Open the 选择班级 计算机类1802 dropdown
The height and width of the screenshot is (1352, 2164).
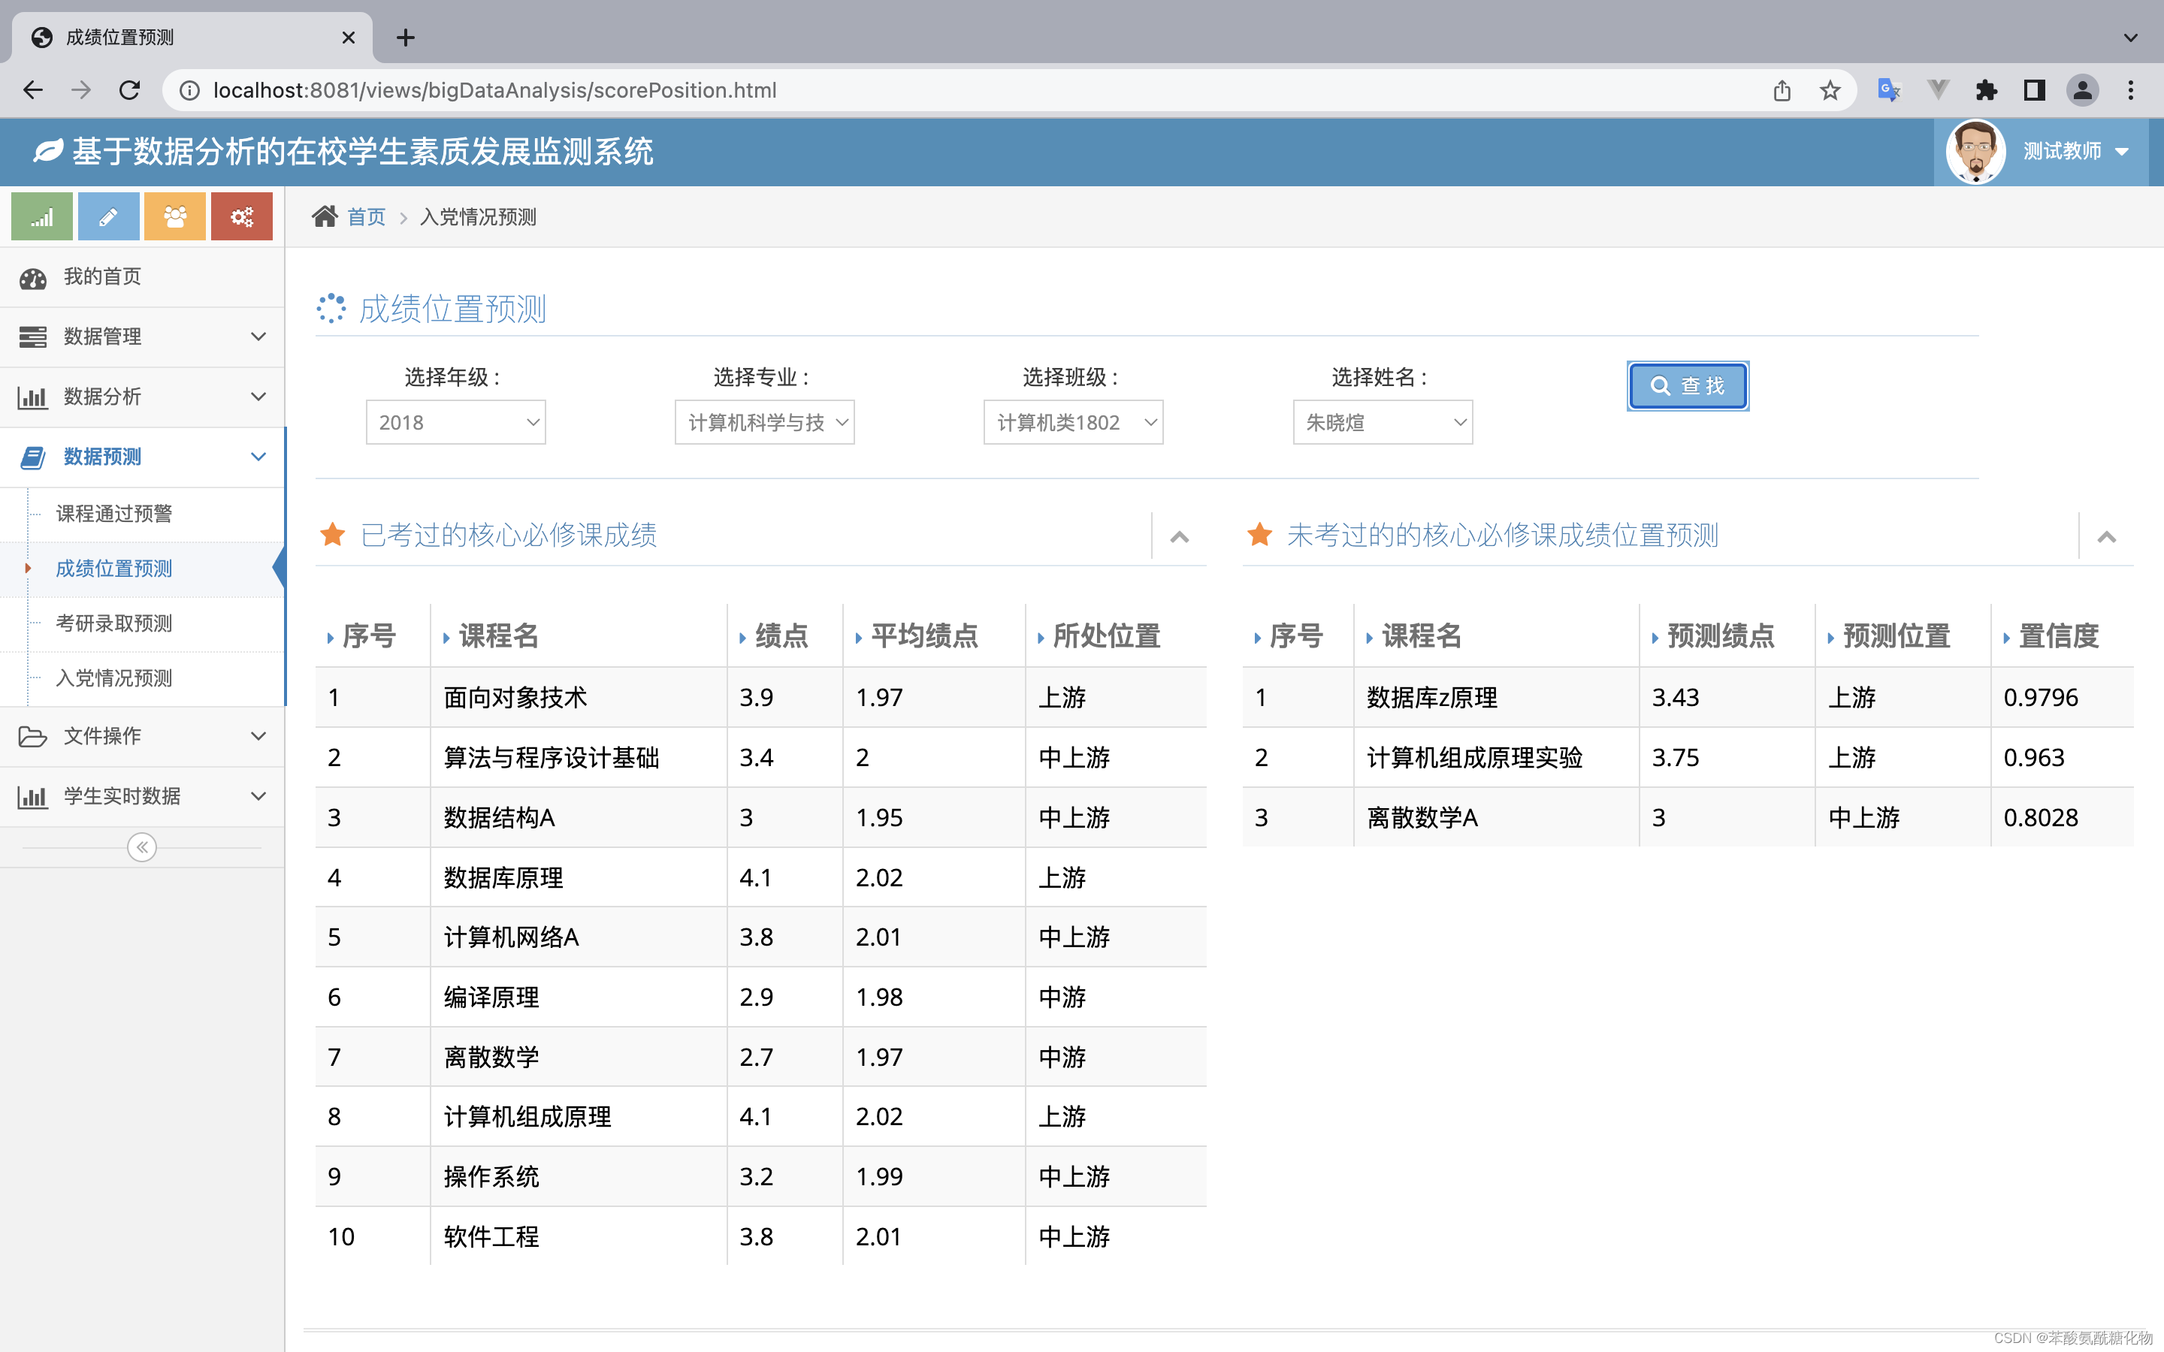click(1073, 422)
